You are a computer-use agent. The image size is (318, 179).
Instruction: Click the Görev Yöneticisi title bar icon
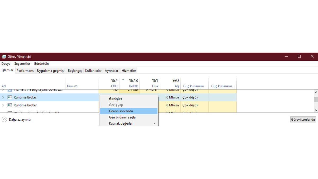[x=4, y=57]
